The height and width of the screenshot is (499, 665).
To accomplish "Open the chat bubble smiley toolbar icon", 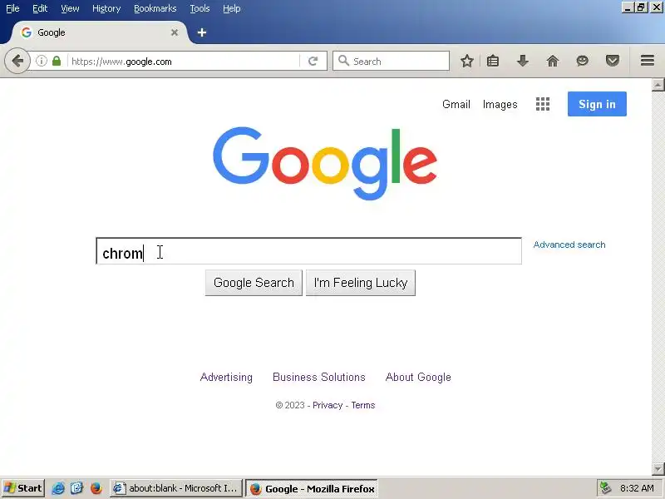I will point(583,61).
